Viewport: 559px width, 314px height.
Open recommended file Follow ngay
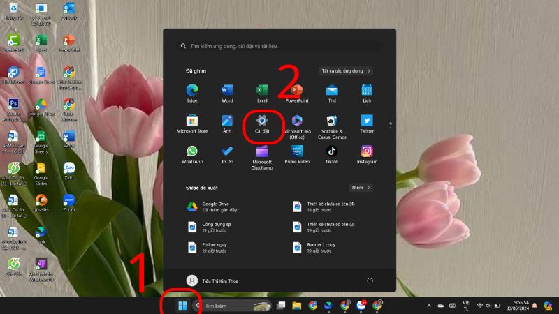[x=208, y=248]
